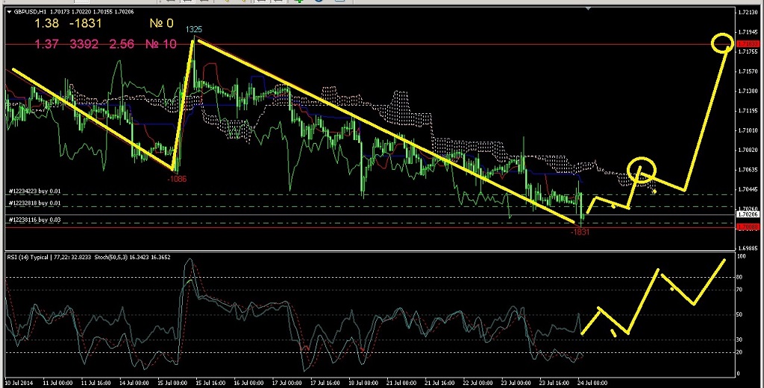Click the current price tag 1.70206 on axis

747,214
